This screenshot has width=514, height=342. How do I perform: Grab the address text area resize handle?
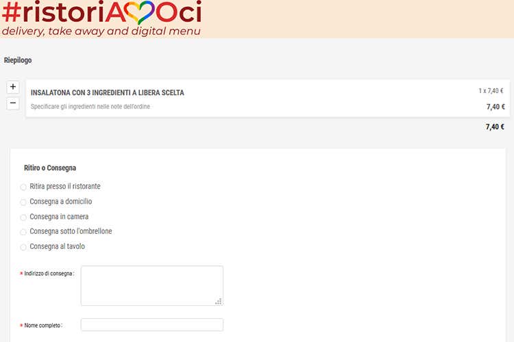(x=219, y=301)
